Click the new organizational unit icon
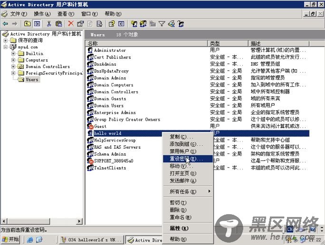This screenshot has height=245, width=325. point(153,24)
